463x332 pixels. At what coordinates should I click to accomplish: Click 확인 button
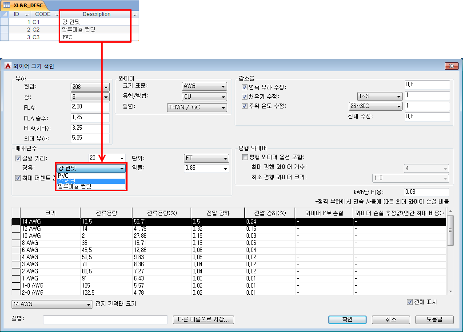point(347,320)
